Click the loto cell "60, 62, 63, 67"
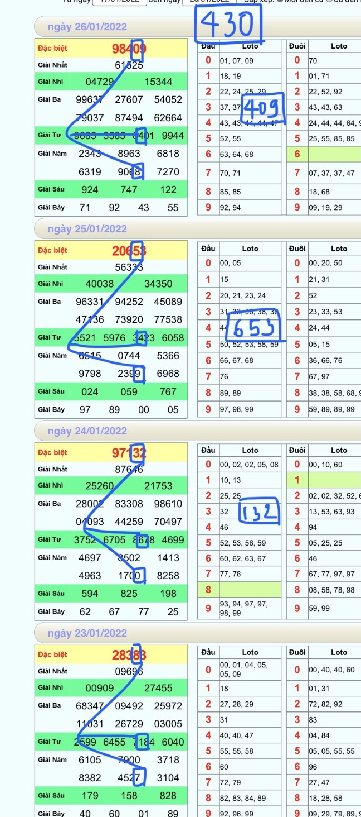Image resolution: width=361 pixels, height=817 pixels. (x=243, y=558)
